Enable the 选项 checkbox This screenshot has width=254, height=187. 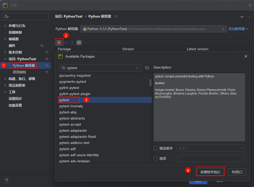pos(155,158)
